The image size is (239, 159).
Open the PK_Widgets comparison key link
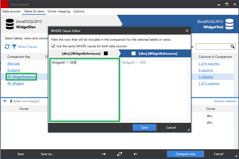pos(16,83)
